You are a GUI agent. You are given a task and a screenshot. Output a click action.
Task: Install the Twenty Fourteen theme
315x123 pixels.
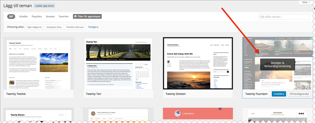tap(279, 94)
